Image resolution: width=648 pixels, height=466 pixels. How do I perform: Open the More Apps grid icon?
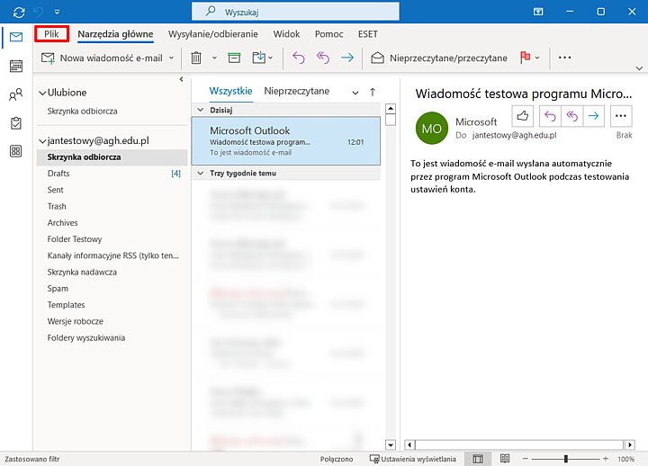[16, 151]
